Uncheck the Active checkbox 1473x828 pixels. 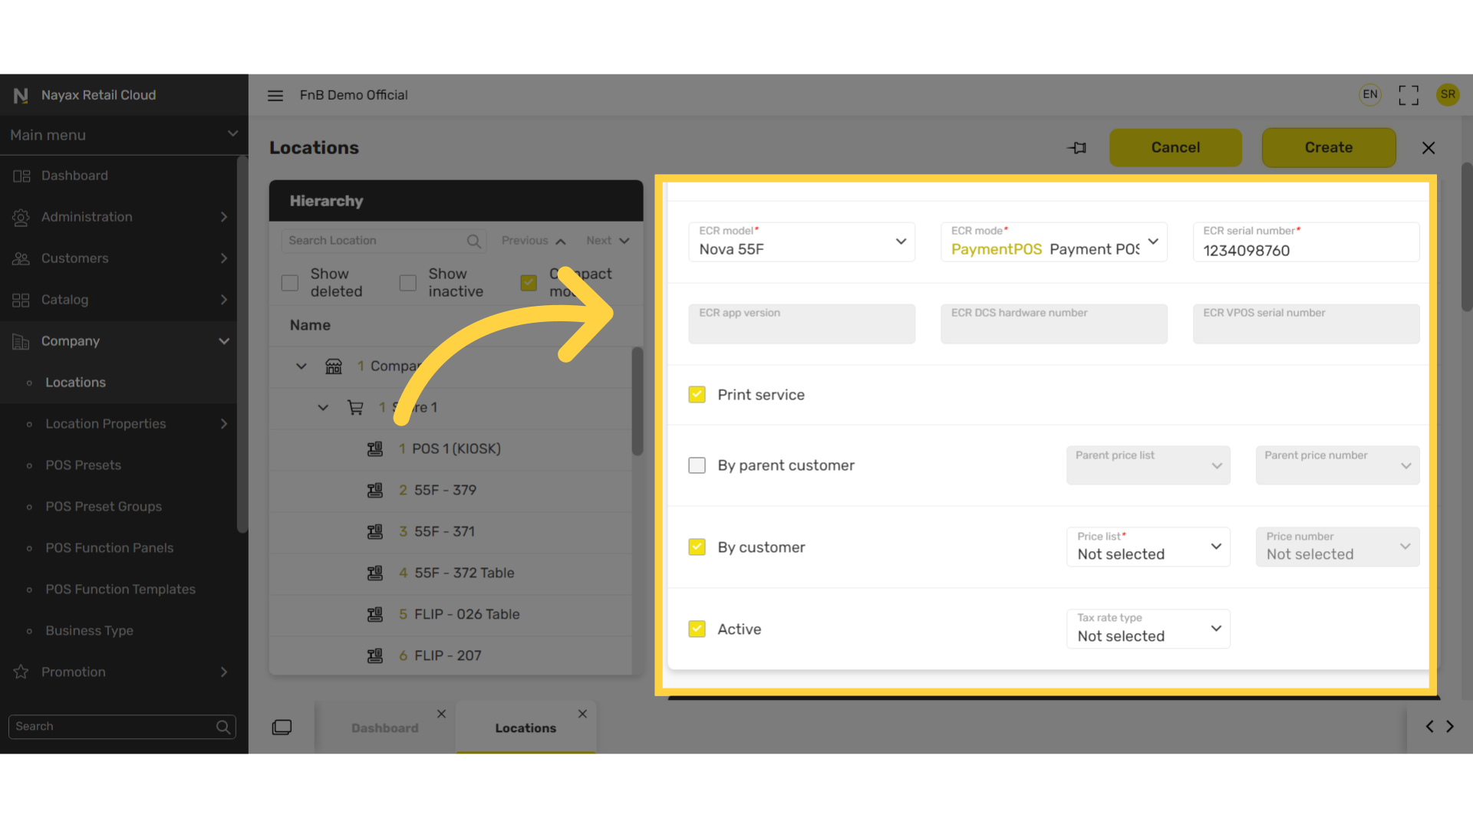click(x=697, y=629)
